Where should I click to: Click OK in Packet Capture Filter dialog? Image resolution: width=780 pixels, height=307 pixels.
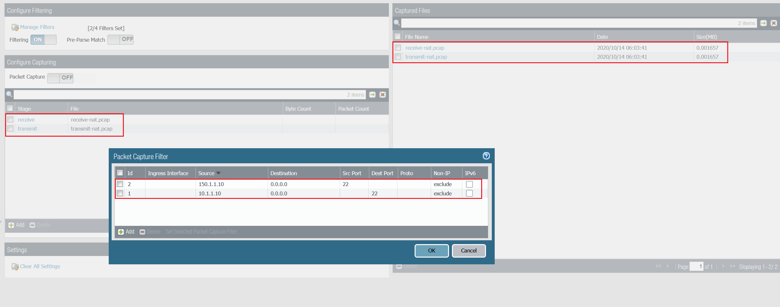tap(432, 251)
